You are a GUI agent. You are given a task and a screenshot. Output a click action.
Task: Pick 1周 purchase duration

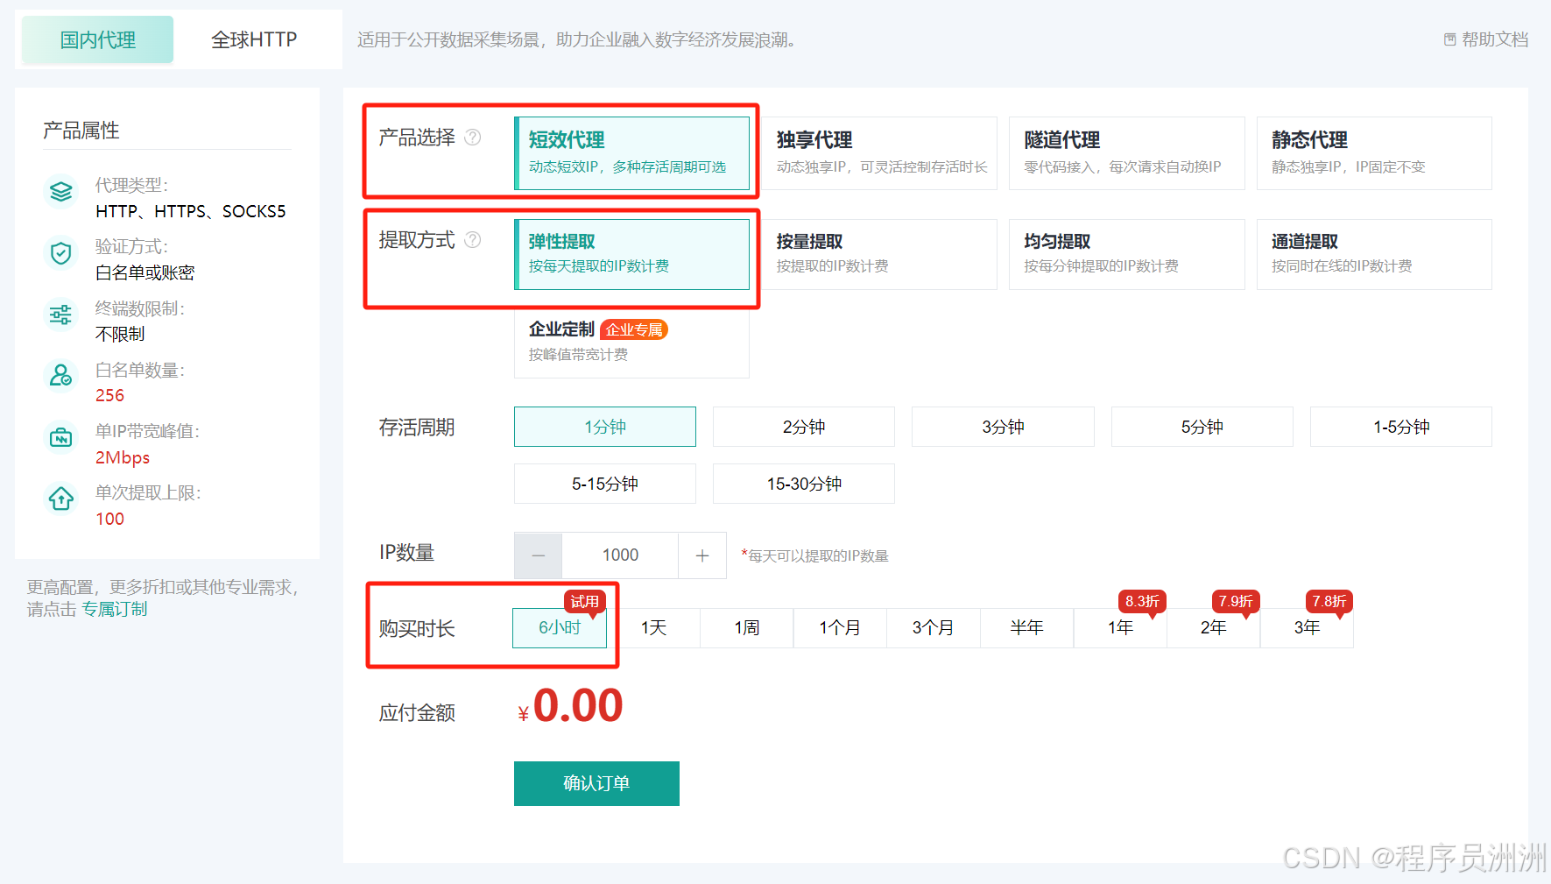(747, 628)
